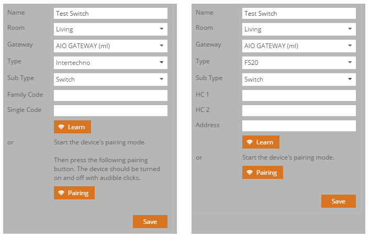Image resolution: width=370 pixels, height=237 pixels.
Task: Open Gateway dropdown in Intertechno form
Action: (110, 46)
